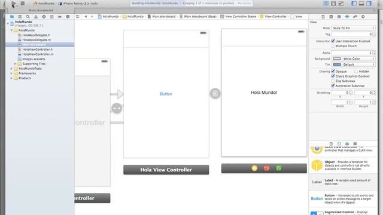Show the Connections inspector
Viewport: 383px width, 215px height.
click(363, 17)
